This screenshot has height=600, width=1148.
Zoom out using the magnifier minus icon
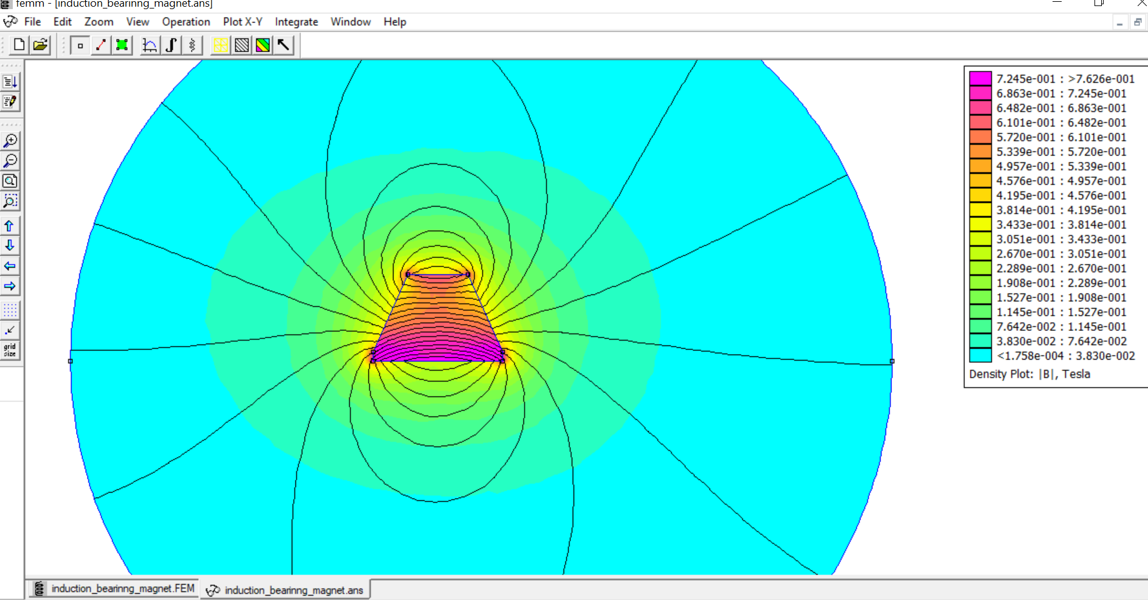(10, 161)
